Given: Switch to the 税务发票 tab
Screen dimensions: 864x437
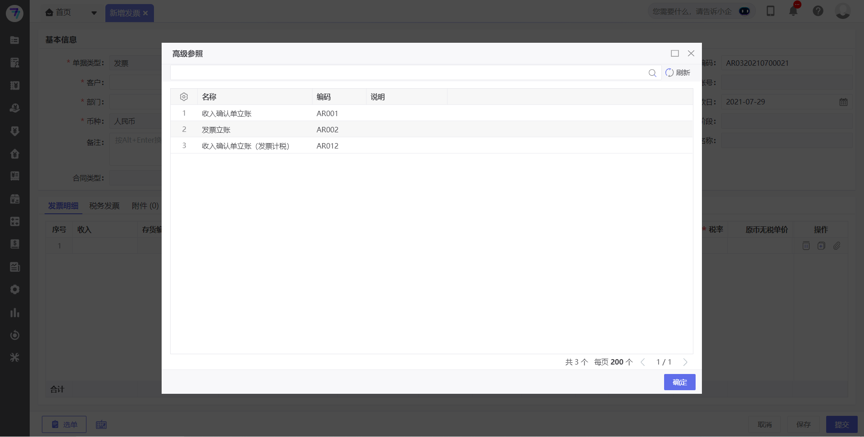Looking at the screenshot, I should [x=104, y=206].
